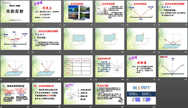Click the animation star icon under slide 12
Viewport: 188px width, 108px height.
coord(159,52)
